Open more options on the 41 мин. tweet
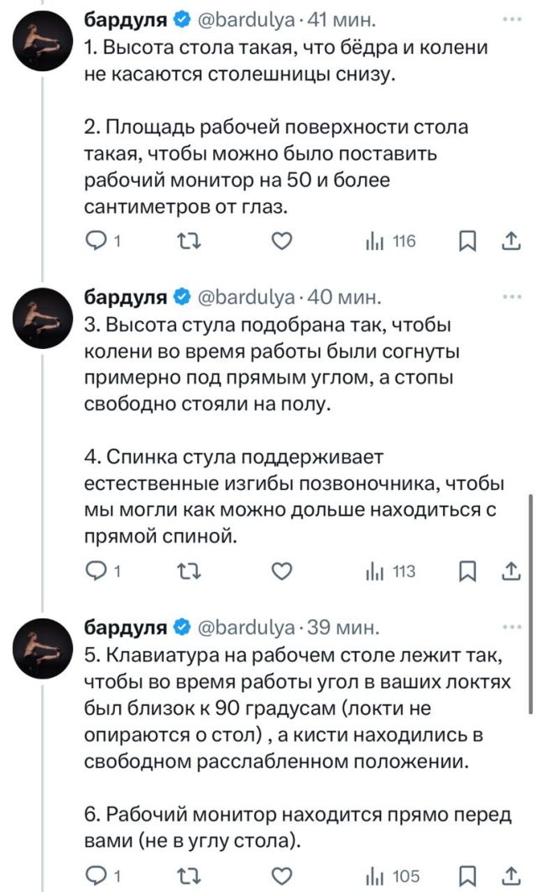 510,18
